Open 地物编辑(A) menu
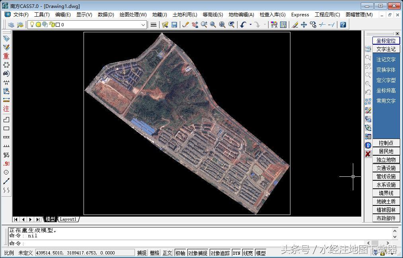This screenshot has height=258, width=403. (x=241, y=15)
